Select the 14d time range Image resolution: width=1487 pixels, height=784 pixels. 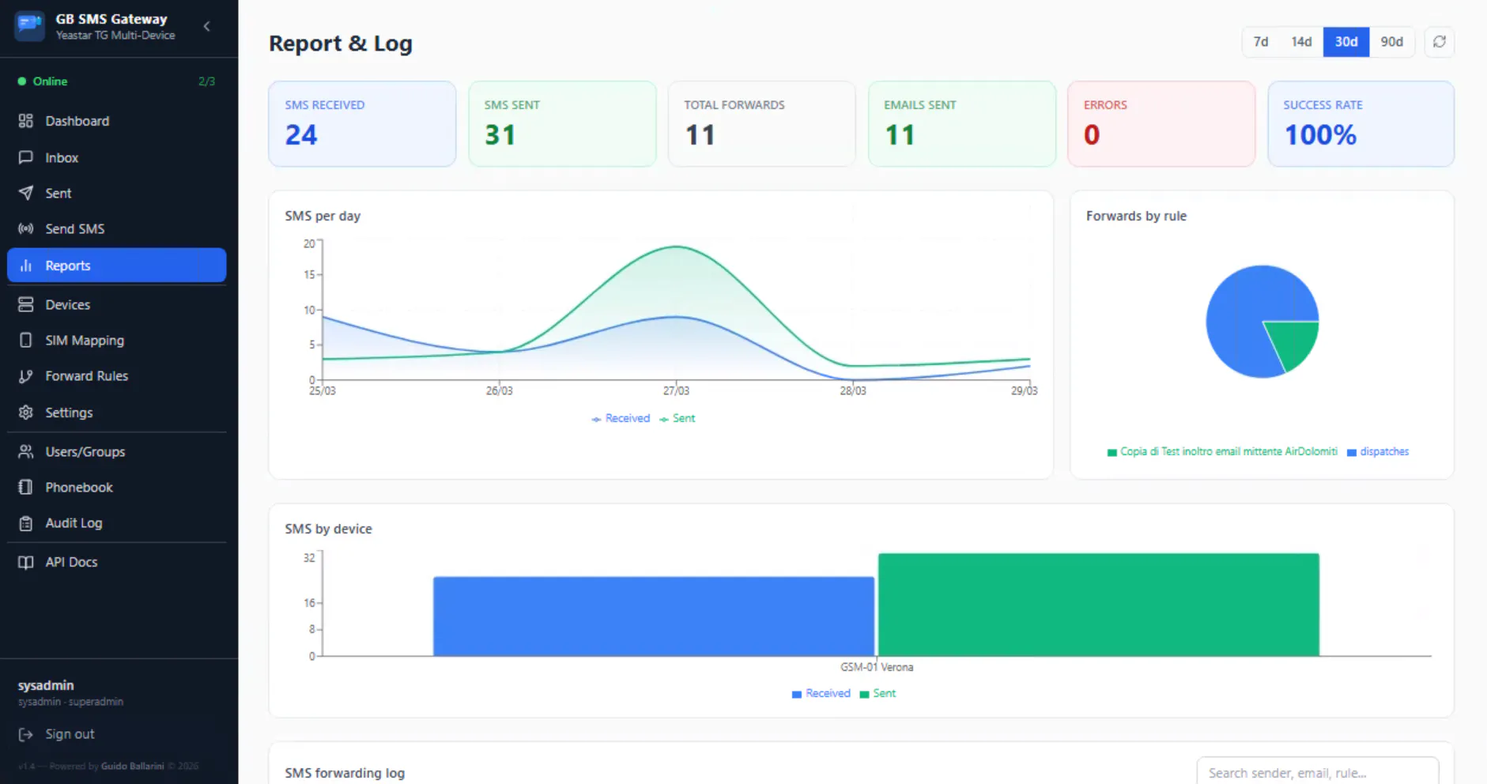click(x=1301, y=42)
